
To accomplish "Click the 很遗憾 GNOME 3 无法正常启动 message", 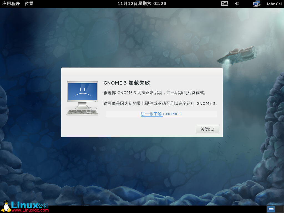I will pyautogui.click(x=155, y=93).
